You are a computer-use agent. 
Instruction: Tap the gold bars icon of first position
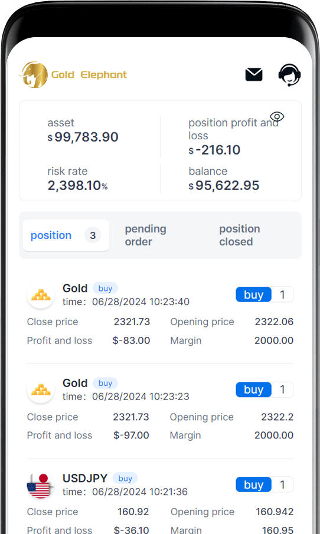point(41,294)
